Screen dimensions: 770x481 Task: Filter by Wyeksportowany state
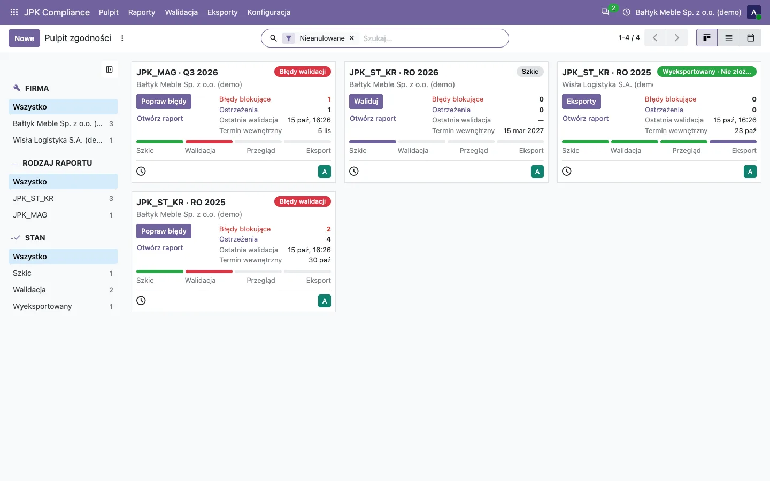(63, 306)
